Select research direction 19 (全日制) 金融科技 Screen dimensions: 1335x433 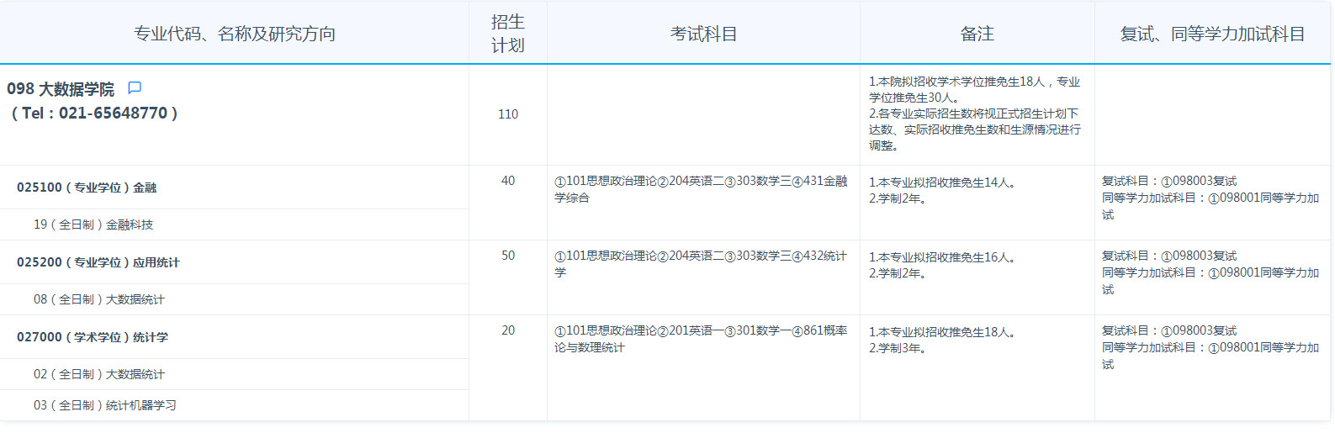click(93, 224)
